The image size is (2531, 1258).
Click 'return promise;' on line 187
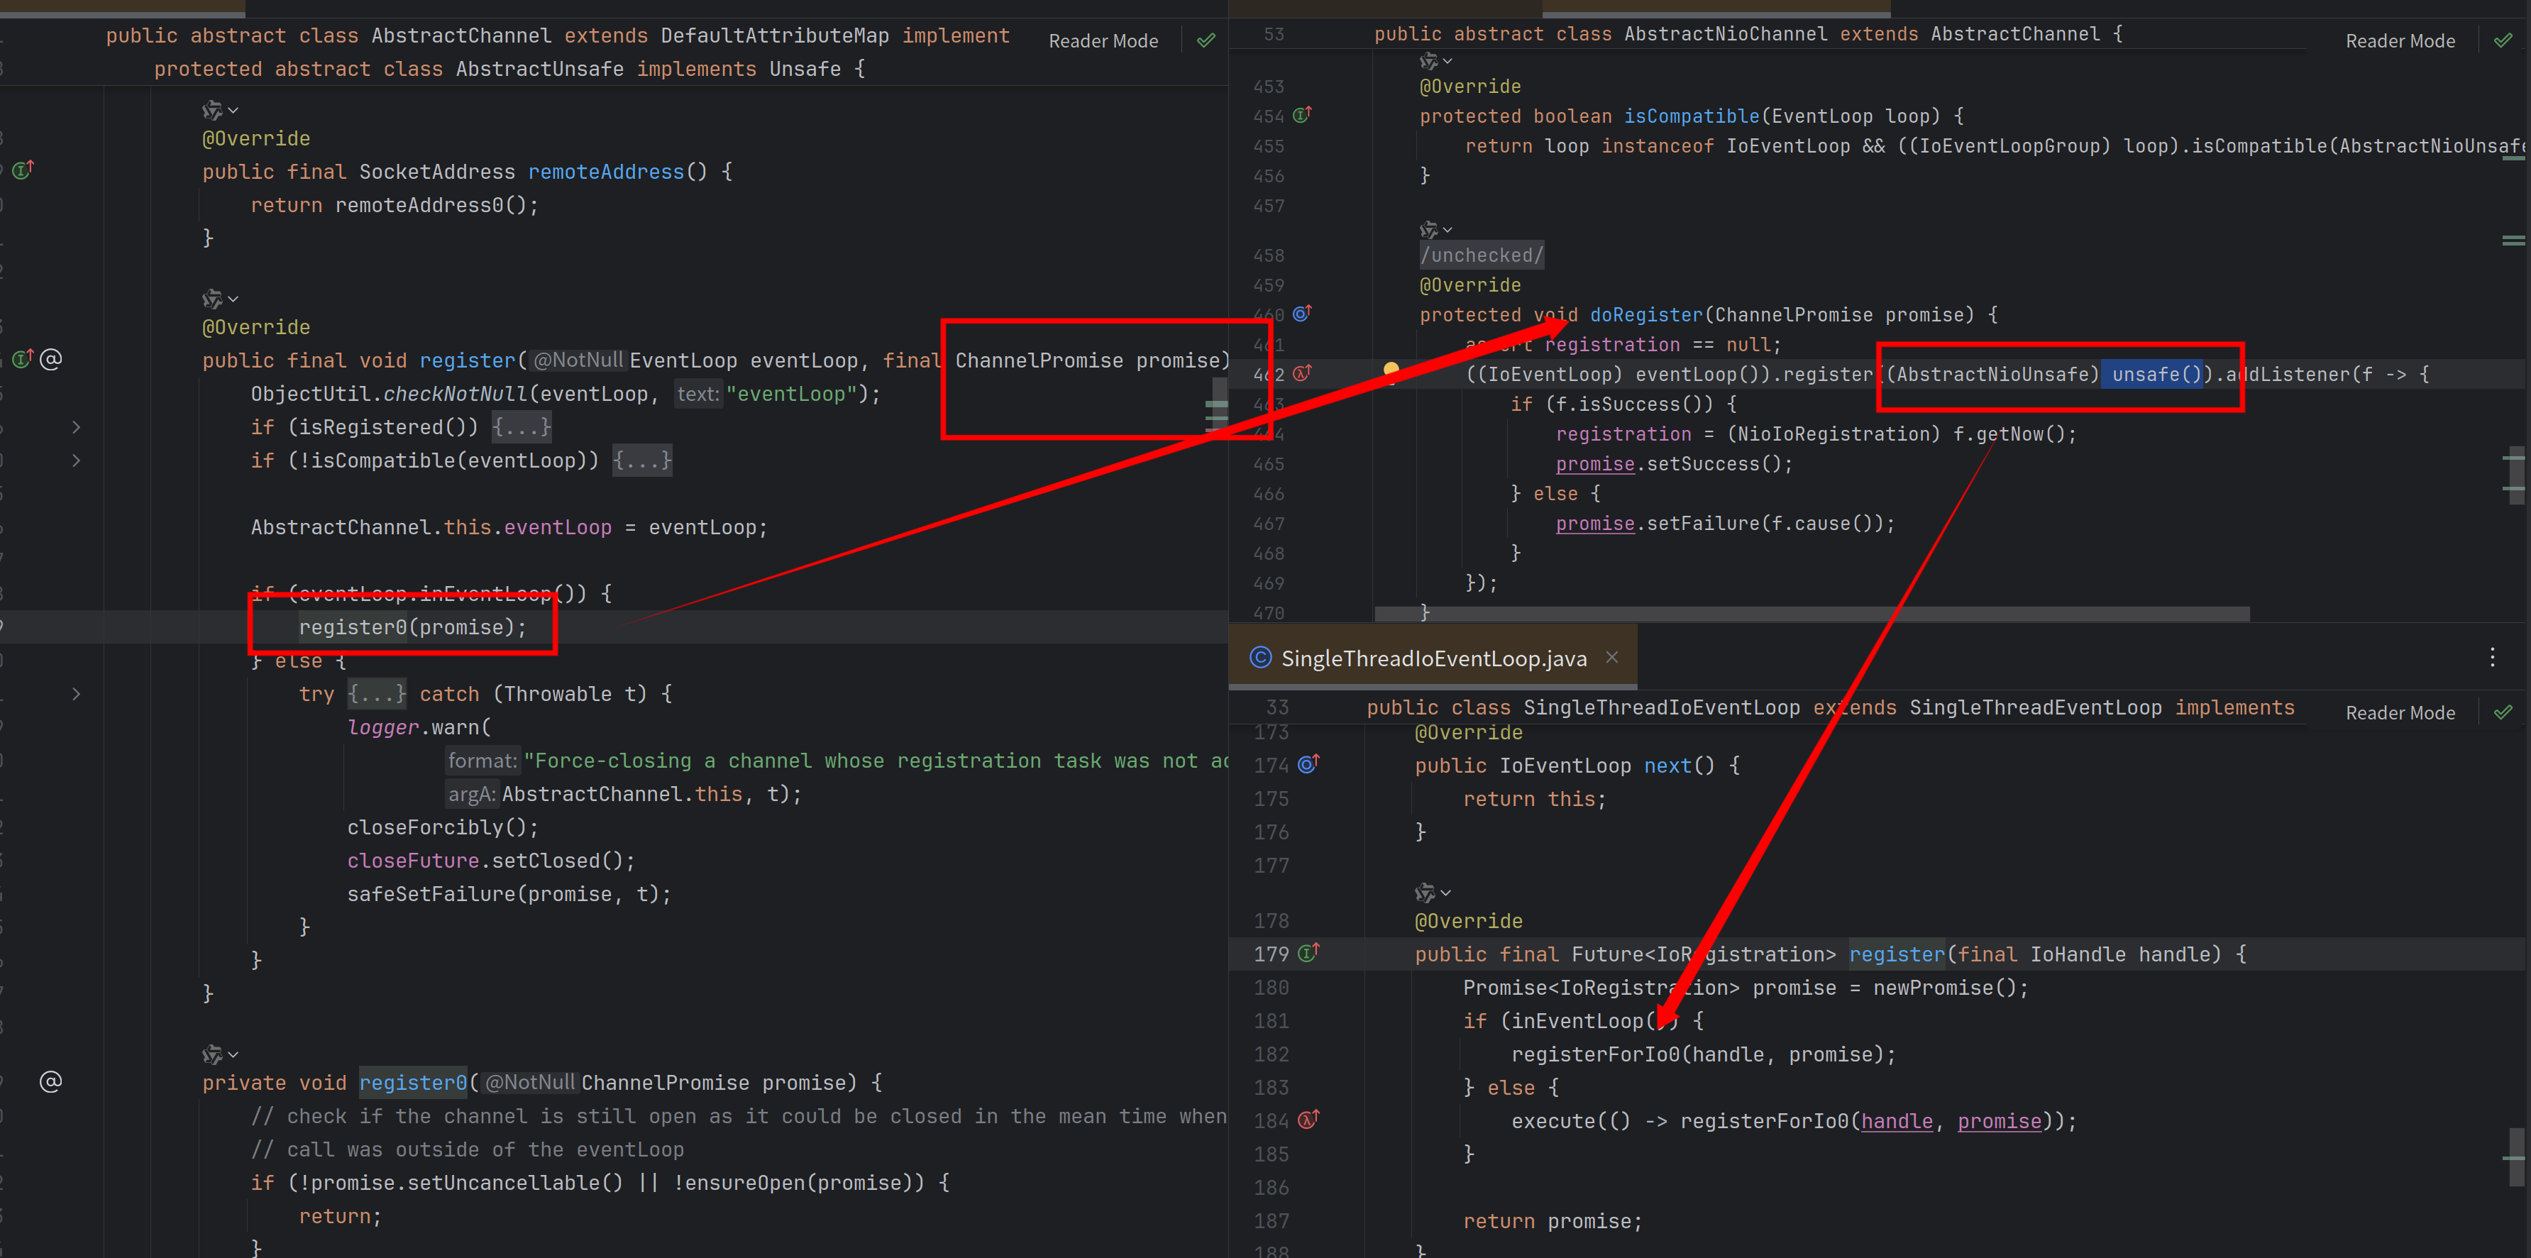(1553, 1220)
